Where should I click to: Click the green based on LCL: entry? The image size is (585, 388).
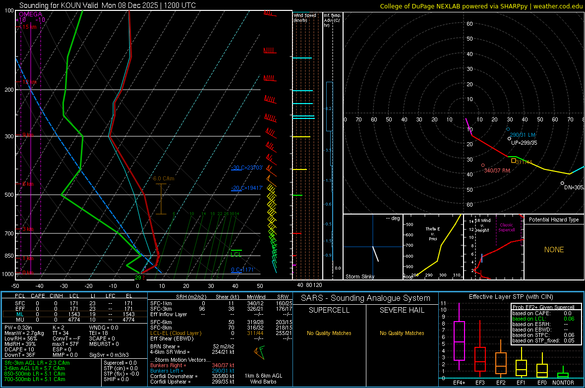coord(543,319)
